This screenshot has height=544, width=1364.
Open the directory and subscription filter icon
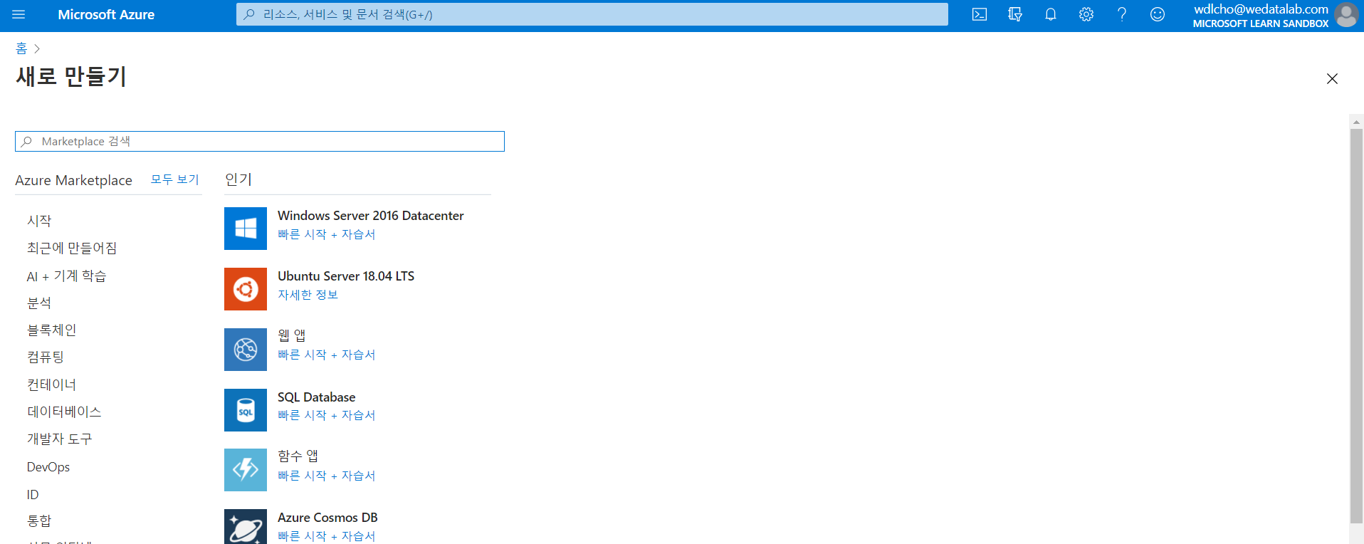coord(1015,14)
